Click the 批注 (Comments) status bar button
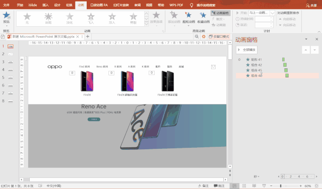Image resolution: width=322 pixels, height=189 pixels. [219, 185]
